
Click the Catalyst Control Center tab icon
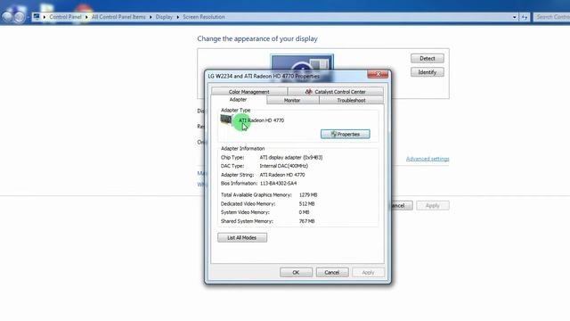pos(309,92)
